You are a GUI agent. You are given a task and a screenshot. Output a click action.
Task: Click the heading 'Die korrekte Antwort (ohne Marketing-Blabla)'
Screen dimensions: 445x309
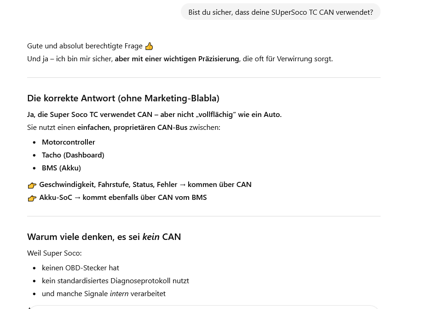tap(123, 98)
